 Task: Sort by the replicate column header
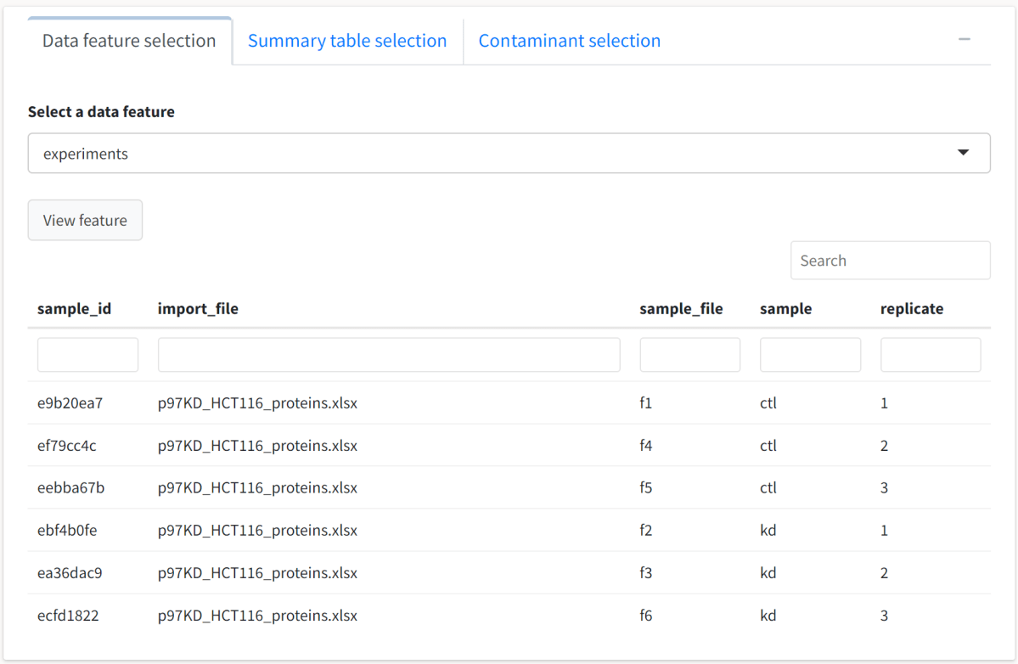point(911,309)
